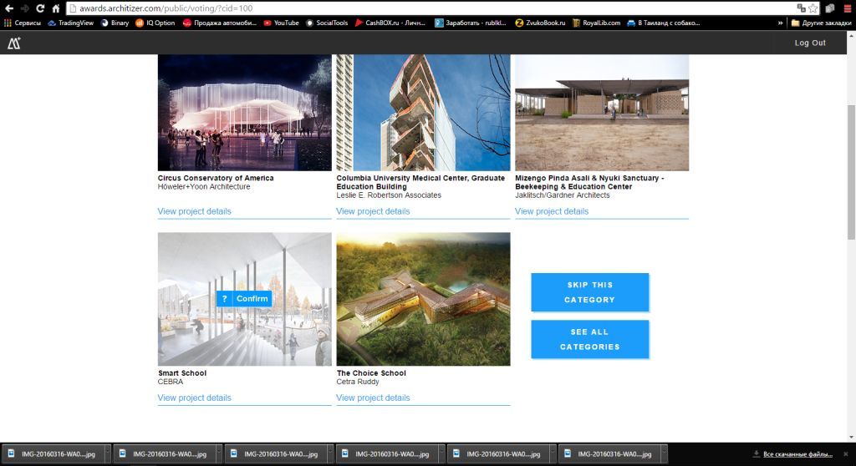
Task: View project details for Columbia University Medical Center
Action: point(373,211)
